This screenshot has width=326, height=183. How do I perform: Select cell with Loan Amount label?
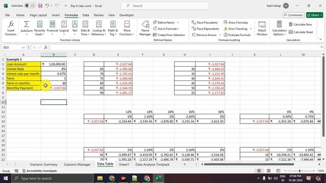23,64
